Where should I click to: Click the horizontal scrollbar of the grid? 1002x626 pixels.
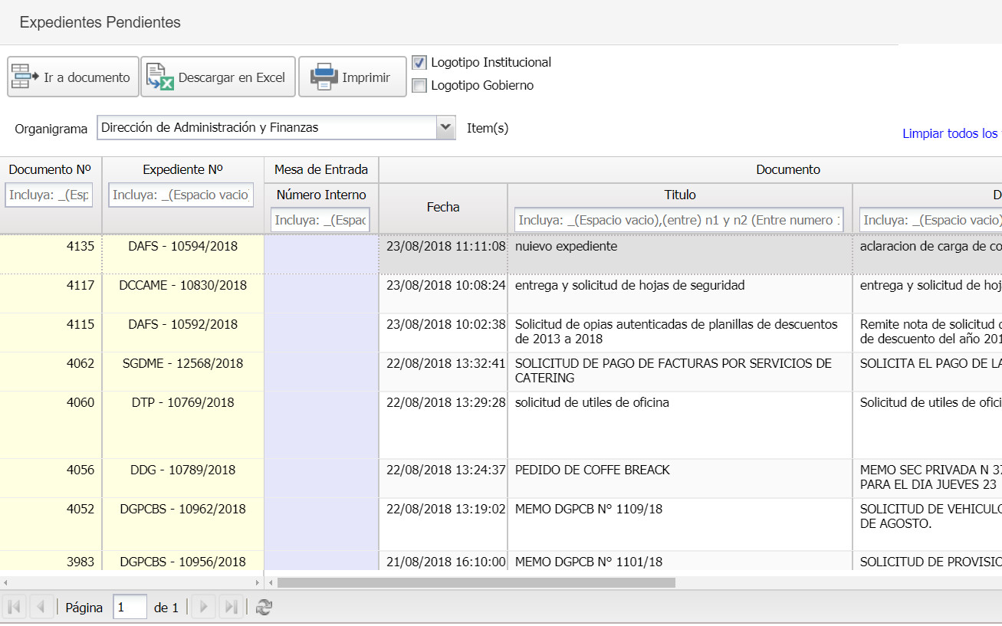(476, 582)
